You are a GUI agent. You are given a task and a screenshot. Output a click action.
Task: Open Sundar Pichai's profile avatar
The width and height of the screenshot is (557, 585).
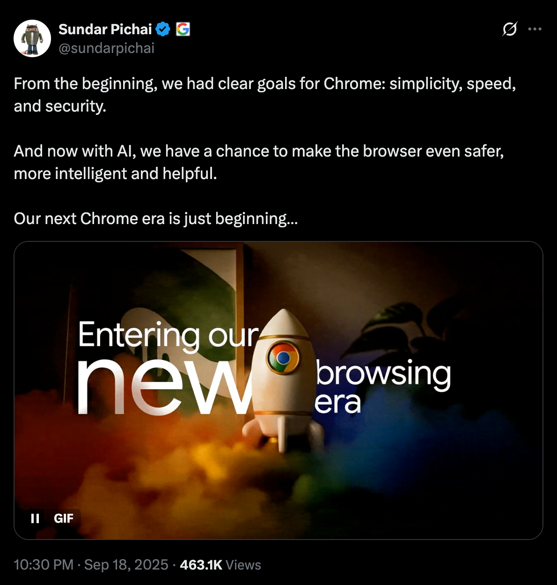(x=32, y=38)
